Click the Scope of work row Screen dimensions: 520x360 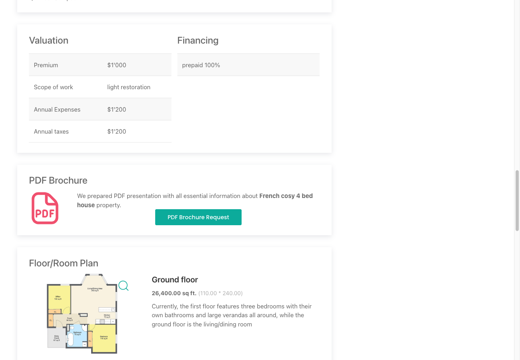tap(100, 87)
